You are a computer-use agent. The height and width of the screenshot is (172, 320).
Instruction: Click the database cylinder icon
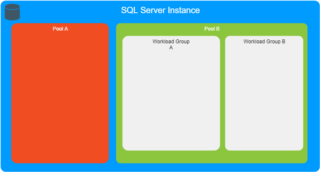point(12,12)
